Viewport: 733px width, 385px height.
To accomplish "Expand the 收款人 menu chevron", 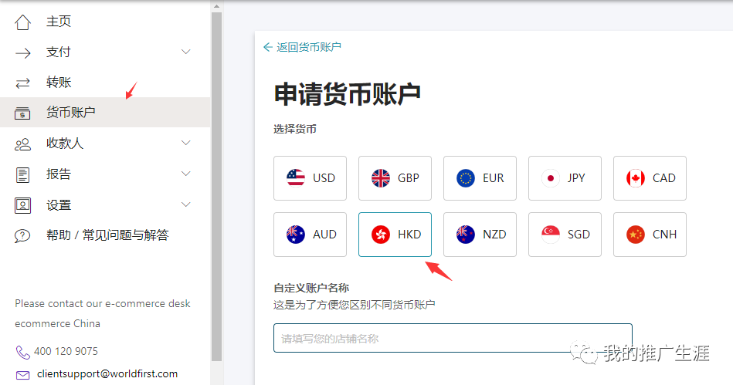I will tap(186, 143).
